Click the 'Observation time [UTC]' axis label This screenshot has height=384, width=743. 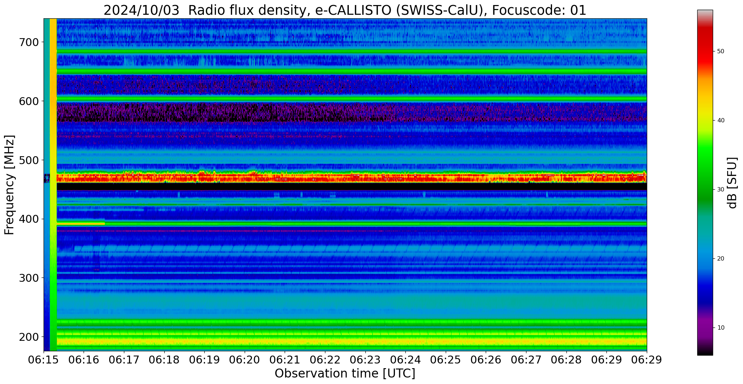tap(345, 373)
